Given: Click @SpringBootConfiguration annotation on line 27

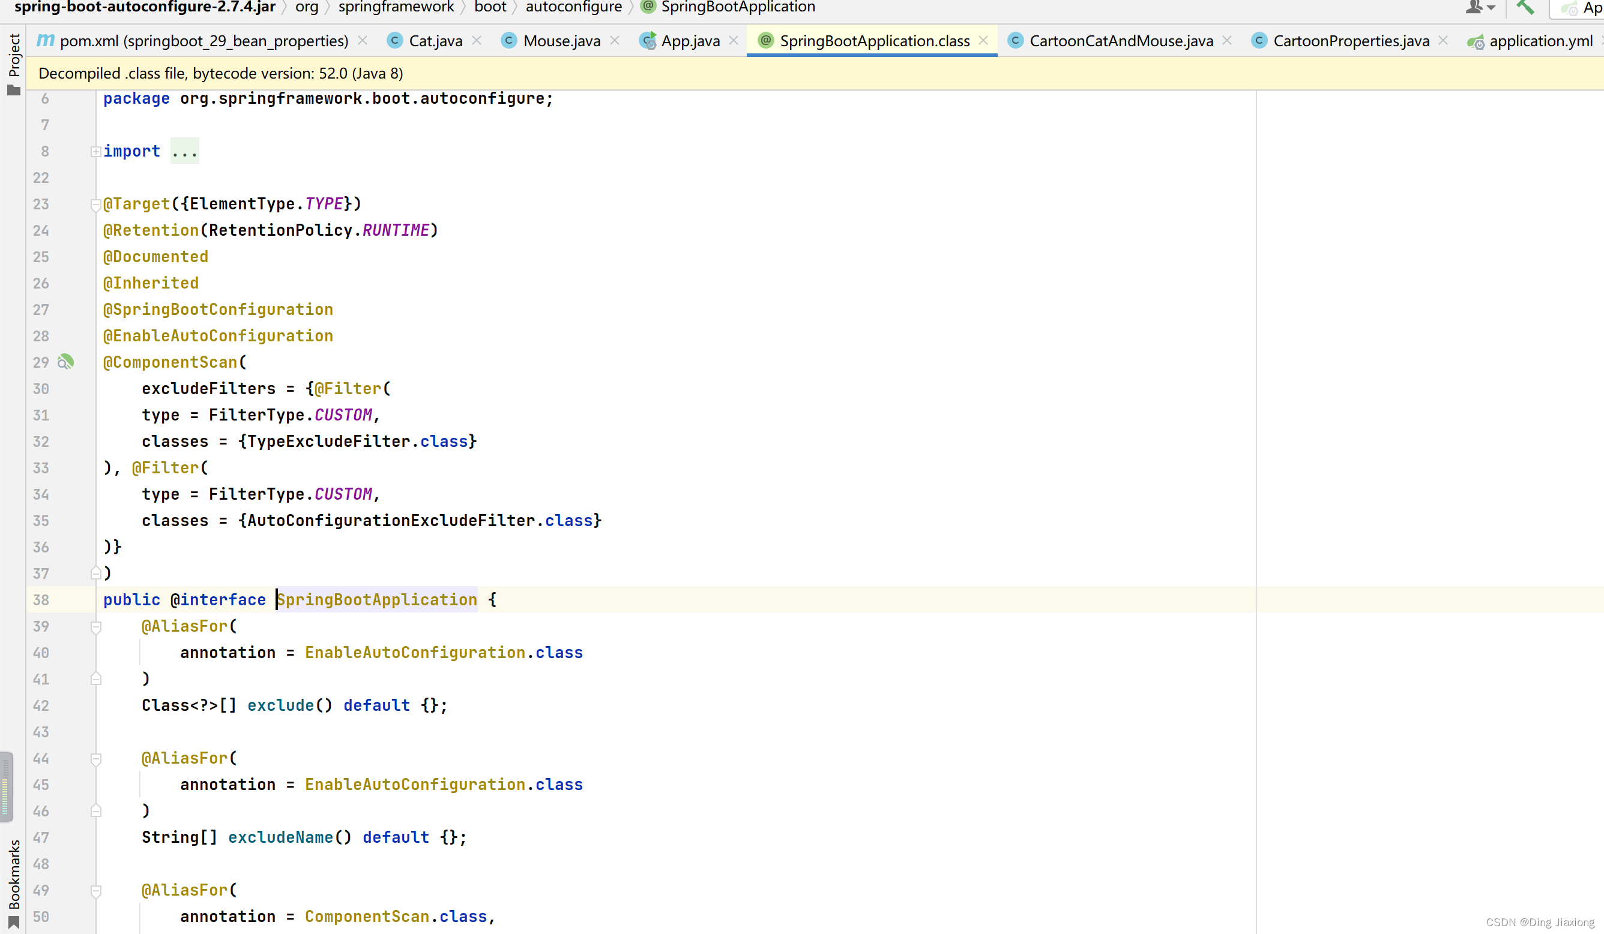Looking at the screenshot, I should click(218, 309).
